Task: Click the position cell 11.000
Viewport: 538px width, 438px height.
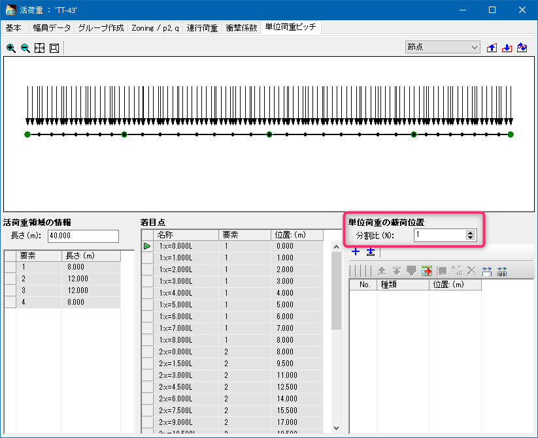Action: tap(297, 375)
